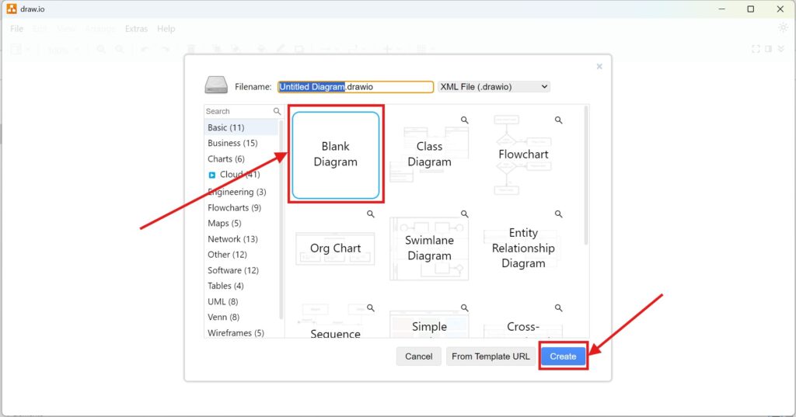Select the UML (8) category
796x417 pixels.
point(222,301)
